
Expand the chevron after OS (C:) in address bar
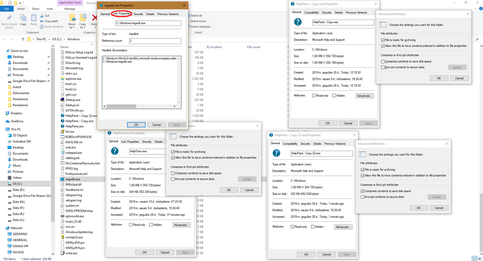(x=65, y=39)
